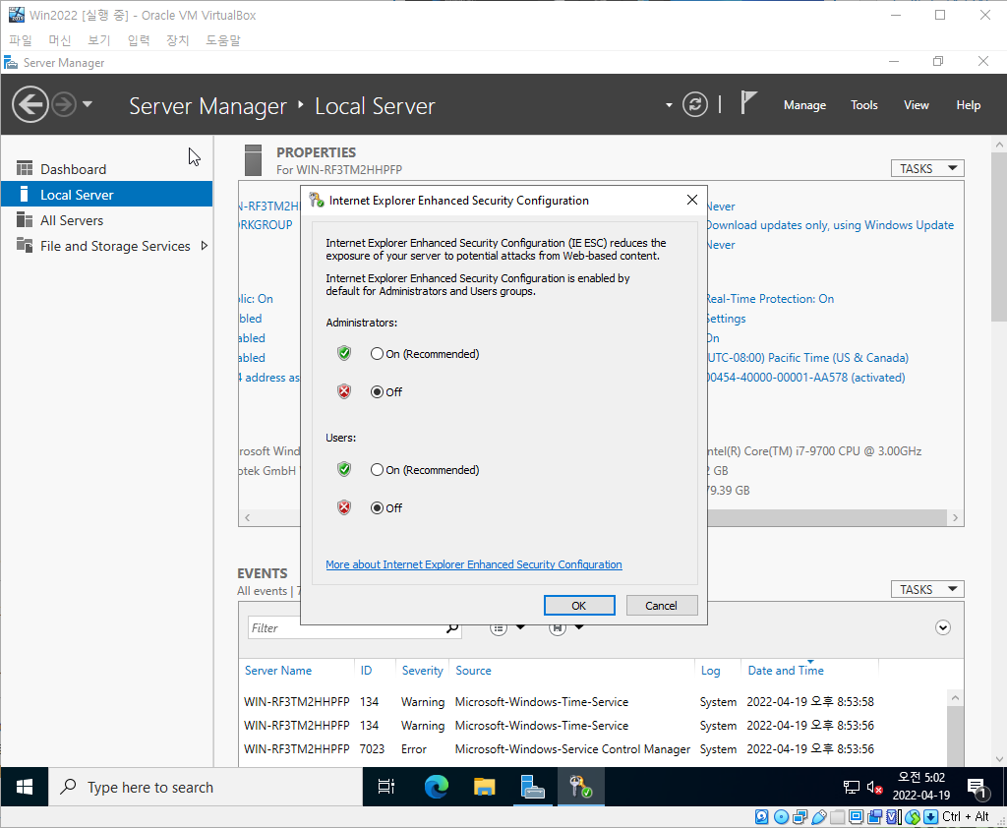Screen dimensions: 1007x828
Task: Click Type here to search box
Action: pos(206,787)
